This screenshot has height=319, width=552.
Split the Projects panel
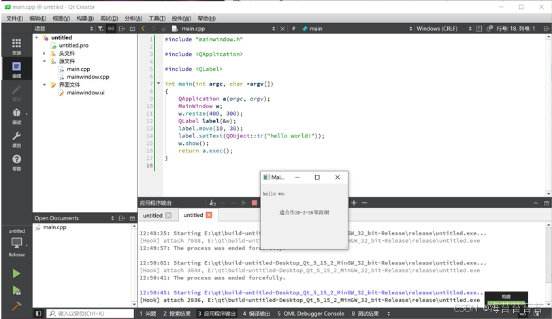(122, 29)
